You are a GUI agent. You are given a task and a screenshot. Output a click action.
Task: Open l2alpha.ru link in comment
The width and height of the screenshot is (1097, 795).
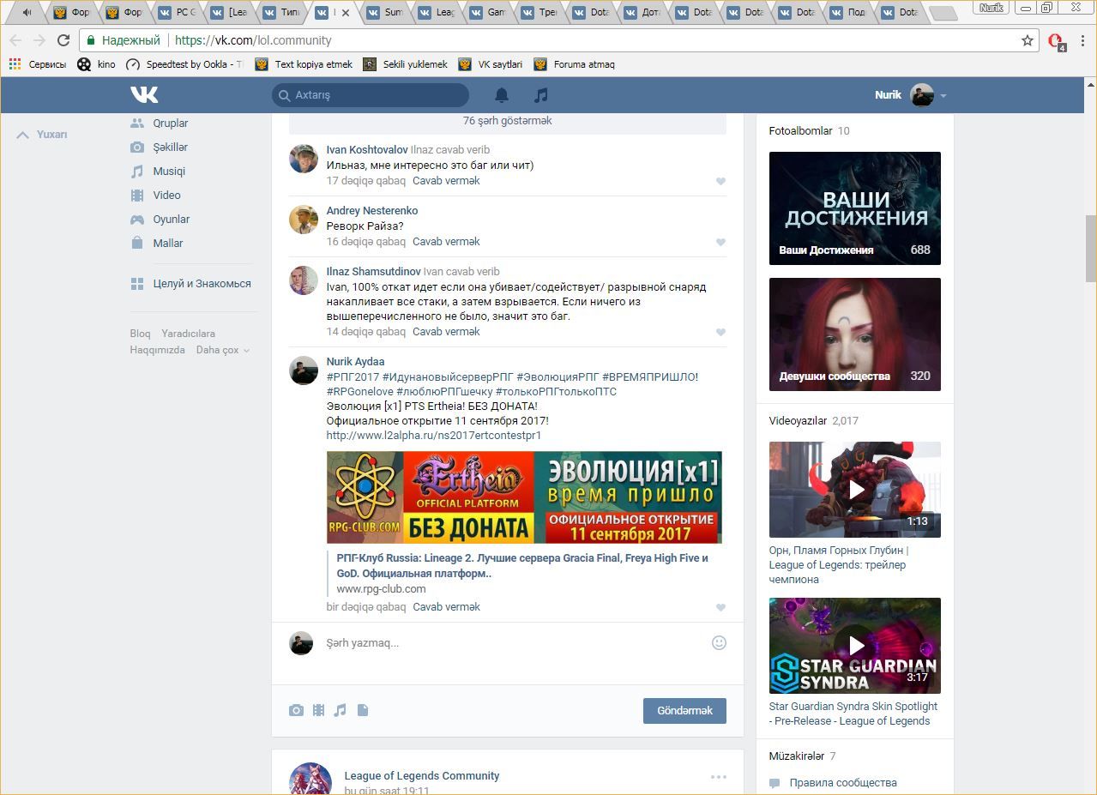(x=434, y=436)
